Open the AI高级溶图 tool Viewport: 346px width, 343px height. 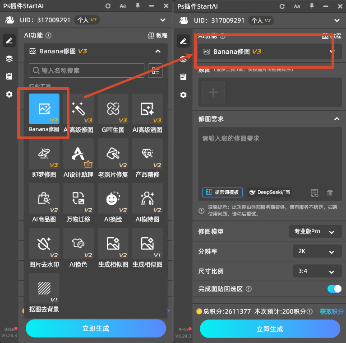[x=148, y=109]
